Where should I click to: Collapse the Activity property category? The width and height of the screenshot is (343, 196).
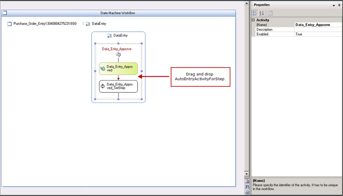coord(253,20)
